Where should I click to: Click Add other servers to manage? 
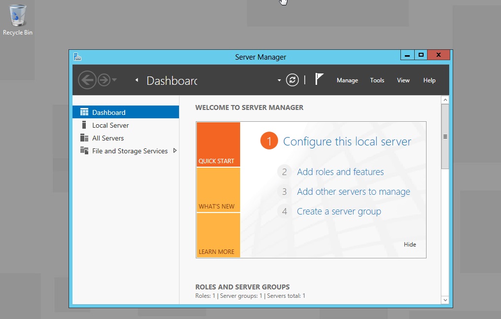(x=354, y=192)
